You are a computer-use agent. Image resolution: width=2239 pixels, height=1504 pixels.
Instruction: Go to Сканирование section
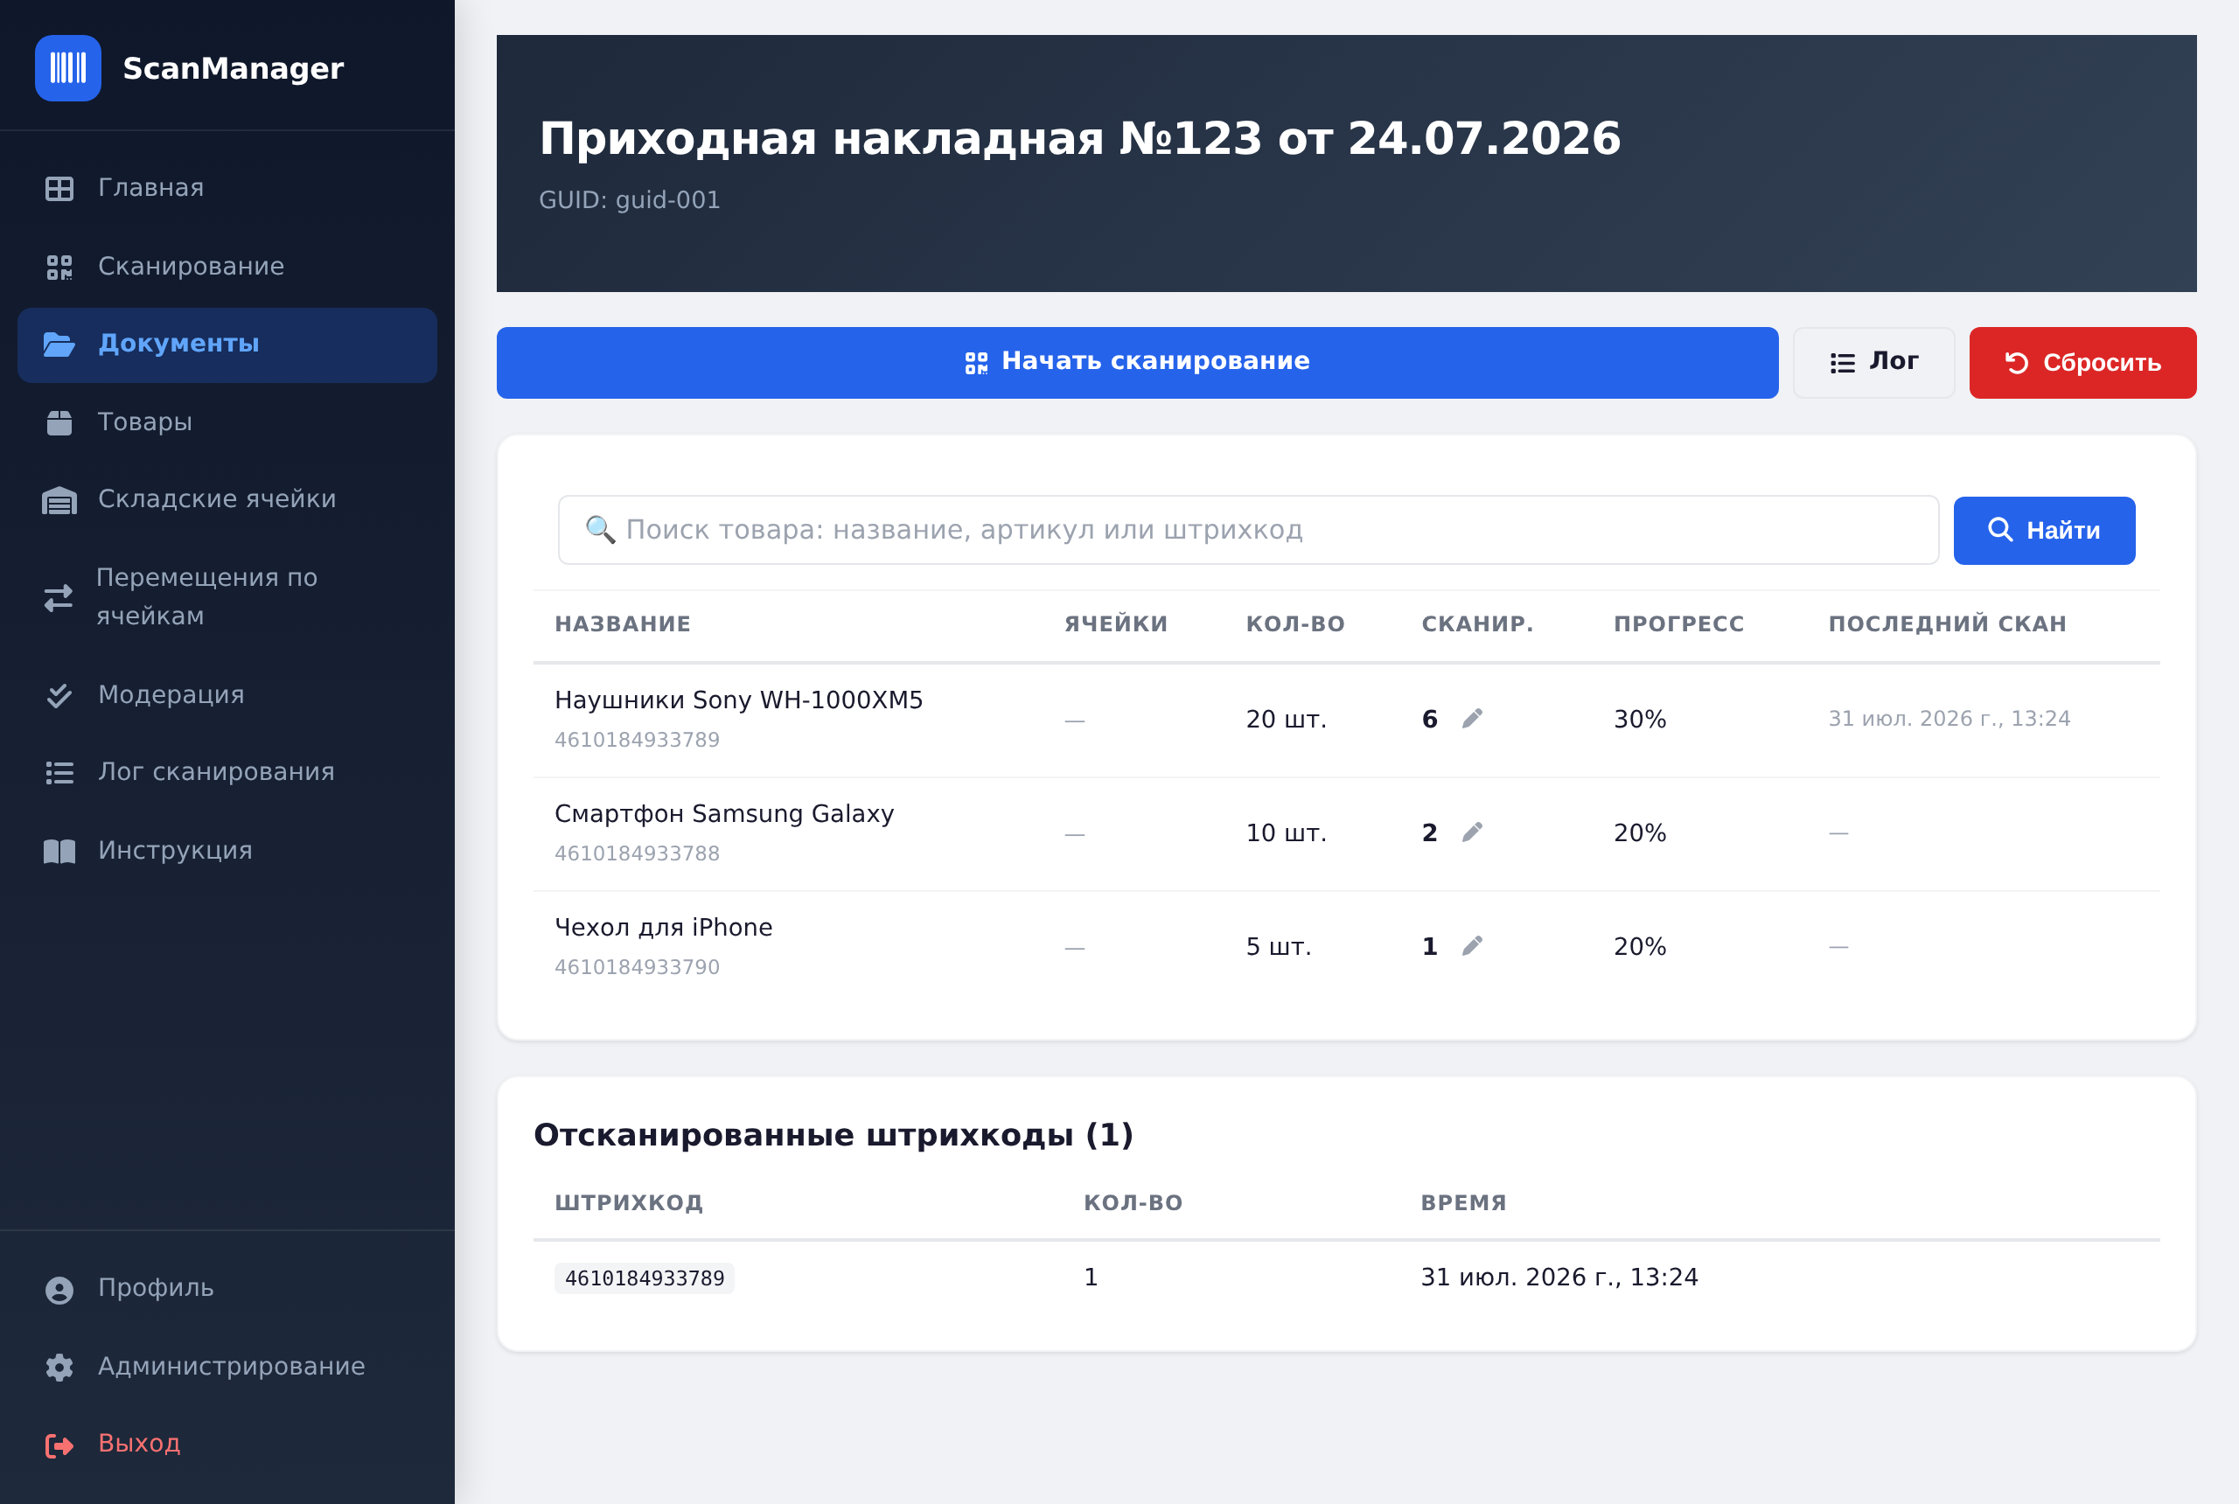pos(227,267)
